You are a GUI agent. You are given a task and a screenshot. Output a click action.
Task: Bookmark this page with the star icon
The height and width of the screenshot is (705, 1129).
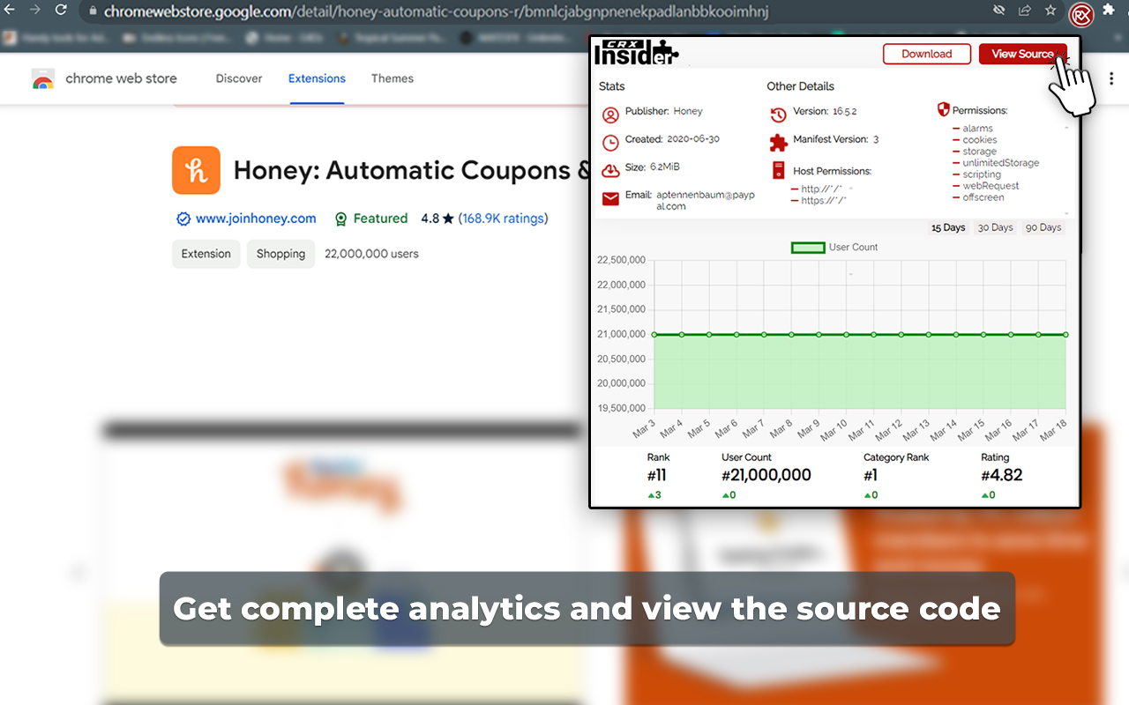1050,11
